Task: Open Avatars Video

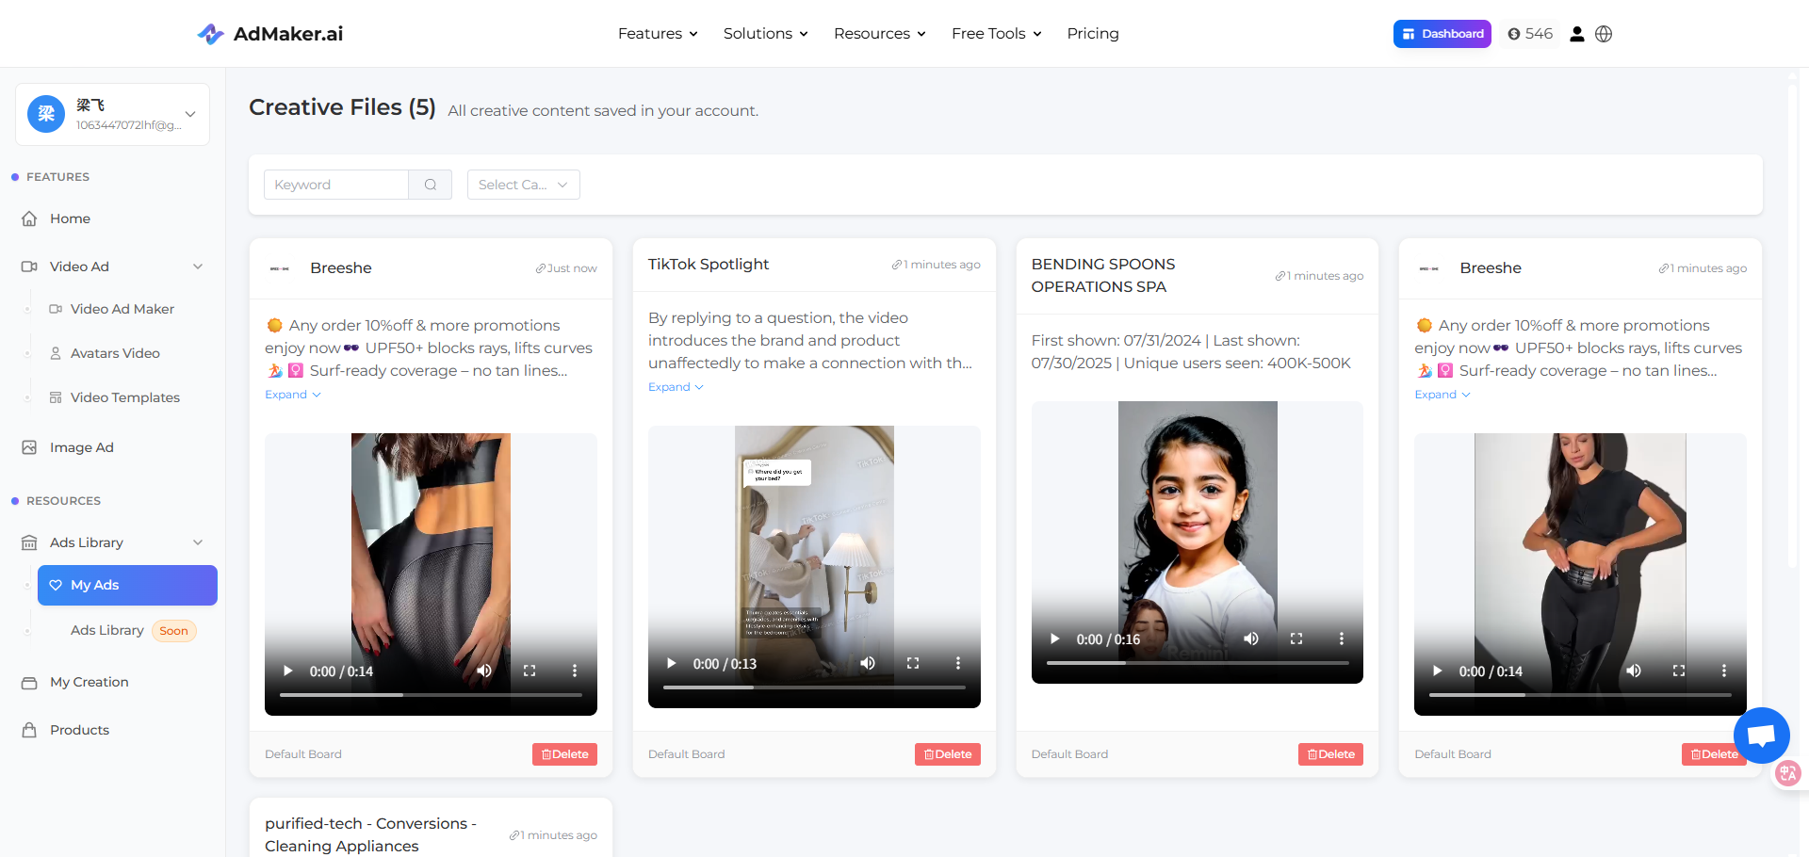Action: [x=115, y=353]
